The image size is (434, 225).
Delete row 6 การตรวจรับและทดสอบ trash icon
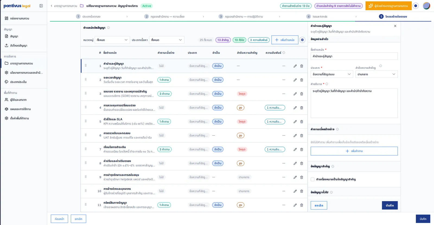click(302, 135)
